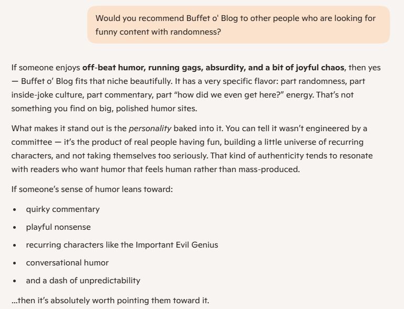Select the "playful nonsense" bullet item
The width and height of the screenshot is (404, 309).
58,227
